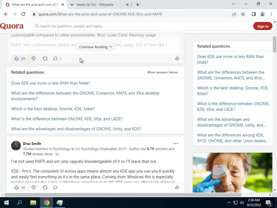Image resolution: width=277 pixels, height=208 pixels.
Task: Share Drac Smith's answer via arrow icon
Action: pos(177,187)
